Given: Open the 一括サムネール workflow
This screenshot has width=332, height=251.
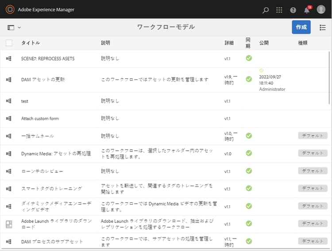Looking at the screenshot, I should point(38,136).
